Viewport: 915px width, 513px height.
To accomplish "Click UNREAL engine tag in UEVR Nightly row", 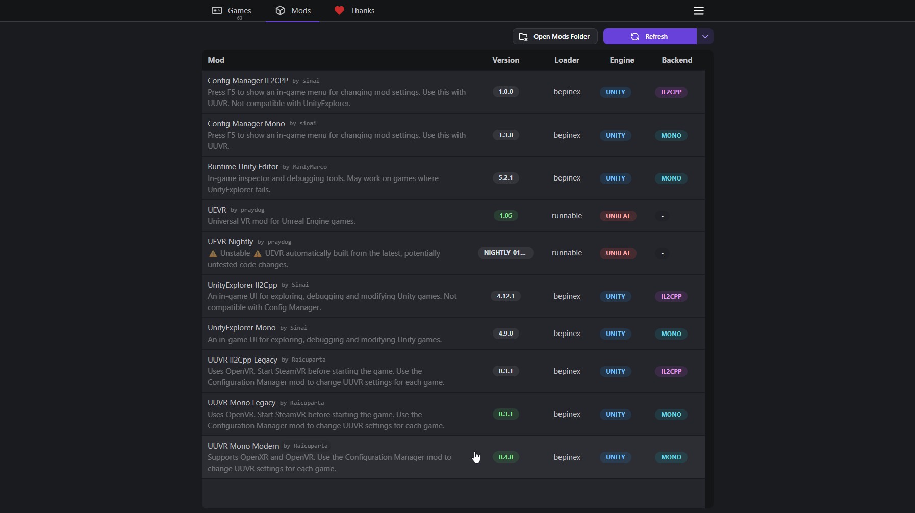I will point(618,253).
